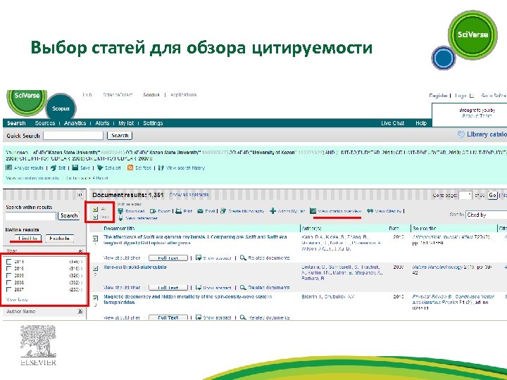507x380 pixels.
Task: Toggle checkbox for Magnetic degeneracy article
Action: (x=95, y=298)
